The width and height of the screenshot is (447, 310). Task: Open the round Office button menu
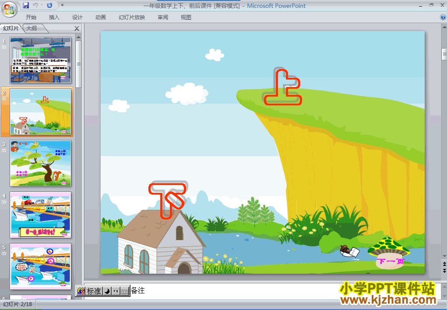coord(9,9)
